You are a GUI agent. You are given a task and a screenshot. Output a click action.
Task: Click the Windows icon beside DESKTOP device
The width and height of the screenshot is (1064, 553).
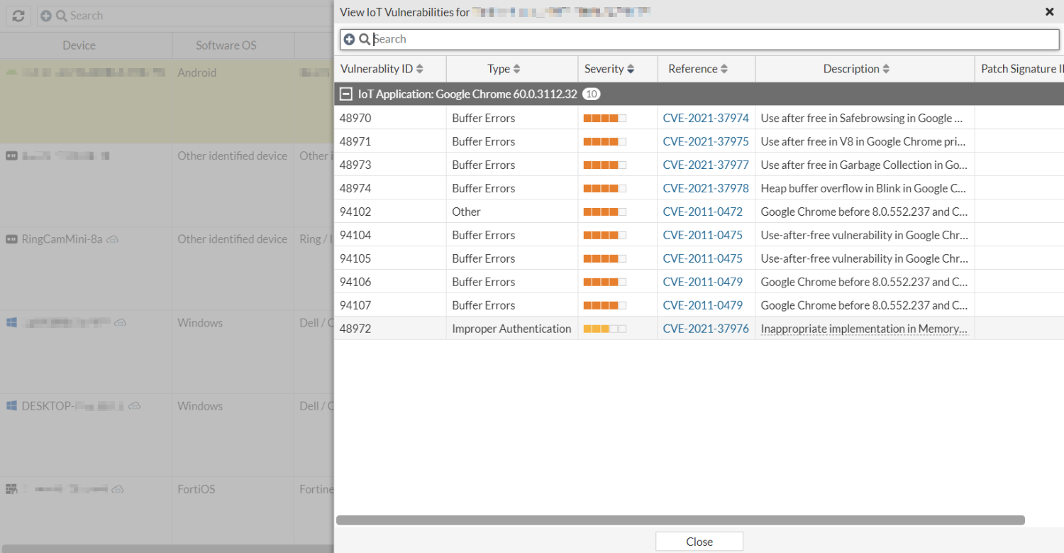click(x=11, y=406)
